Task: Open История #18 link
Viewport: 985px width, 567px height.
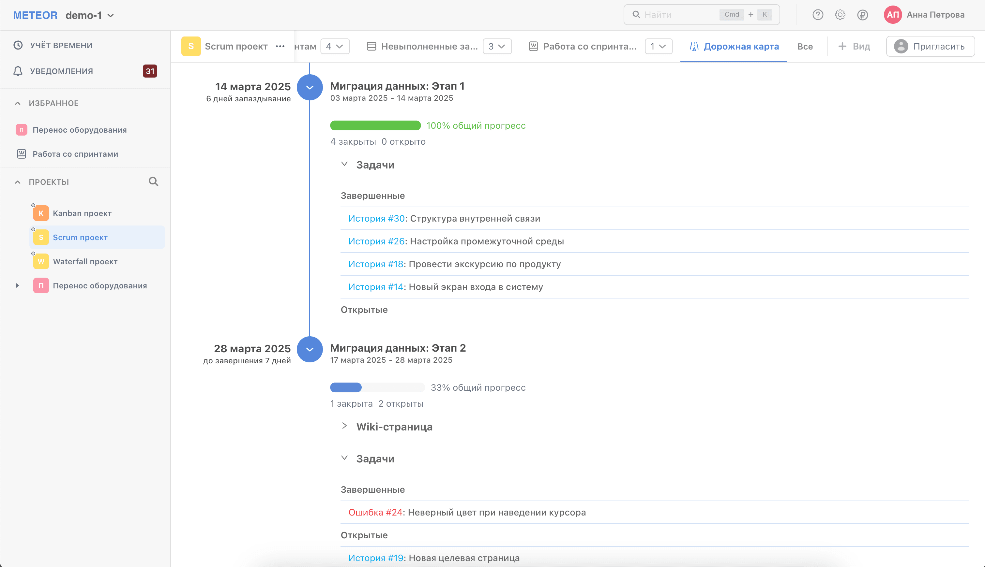Action: [x=376, y=264]
